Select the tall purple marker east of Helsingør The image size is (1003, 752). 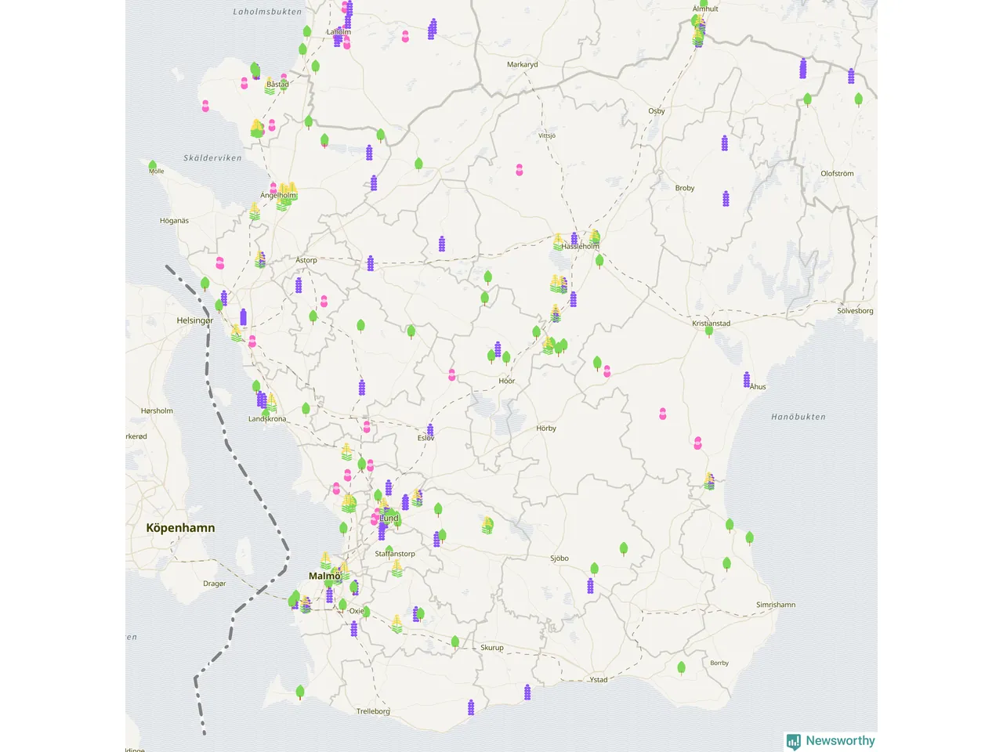tap(243, 316)
